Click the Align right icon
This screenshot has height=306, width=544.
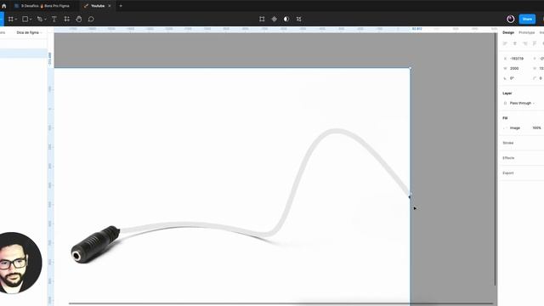point(525,43)
